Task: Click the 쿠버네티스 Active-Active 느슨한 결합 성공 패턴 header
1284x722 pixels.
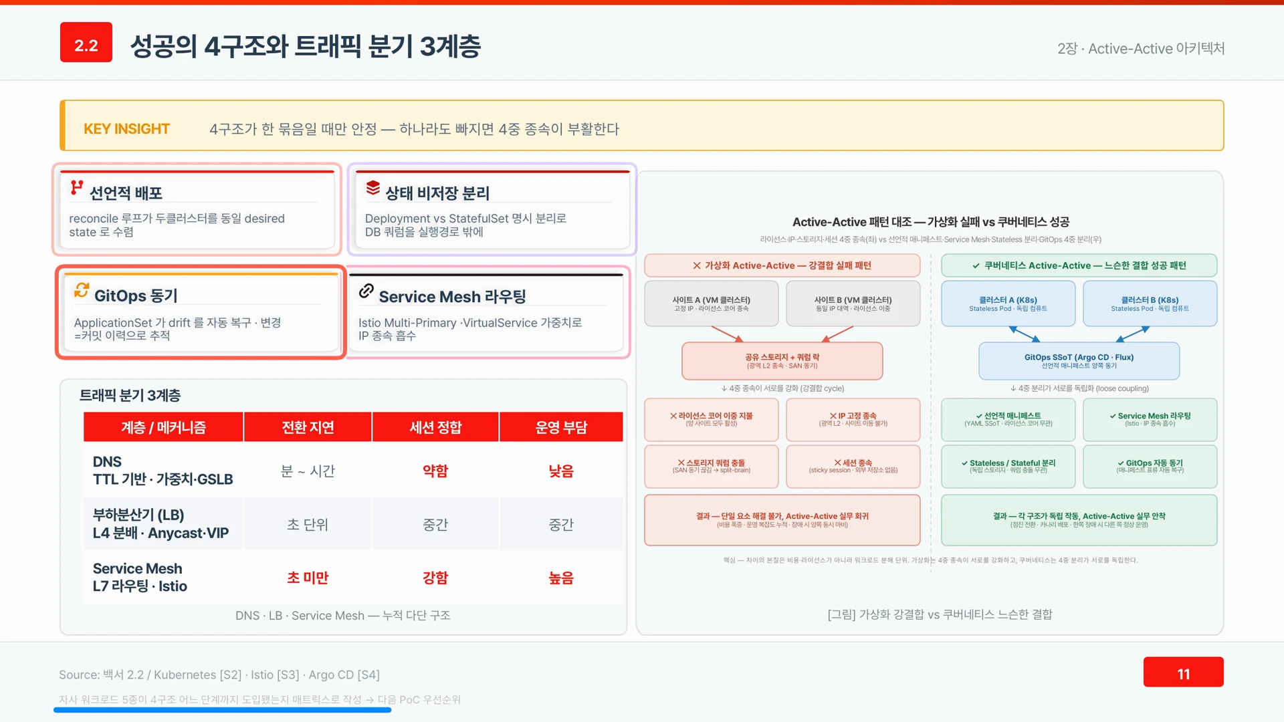Action: 1079,265
